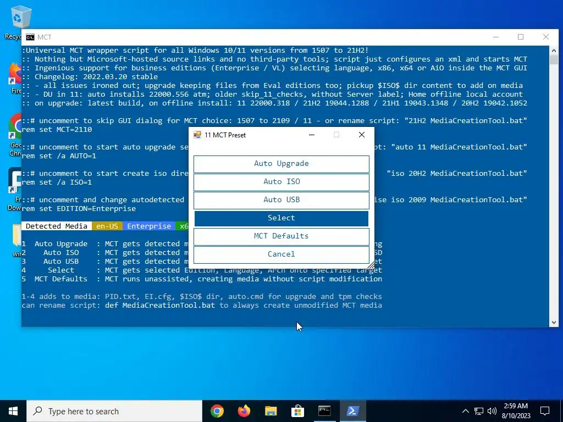Click the 'en-US' detected media label
The image size is (563, 422).
pos(107,226)
